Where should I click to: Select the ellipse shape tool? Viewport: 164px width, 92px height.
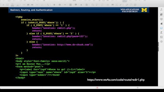tap(32, 5)
